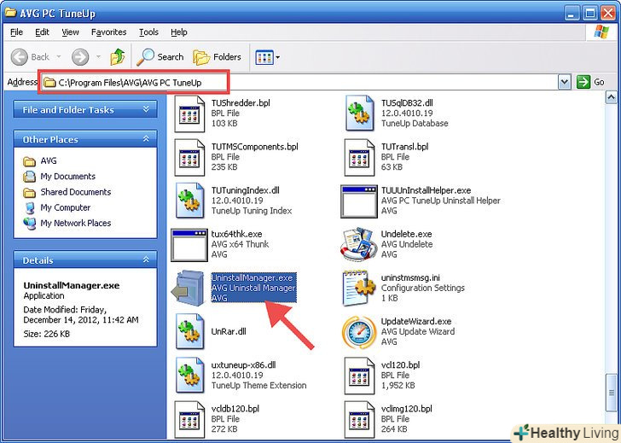Select the Undelete.exe lifebuoy icon
Screen dimensions: 621x443
359,244
